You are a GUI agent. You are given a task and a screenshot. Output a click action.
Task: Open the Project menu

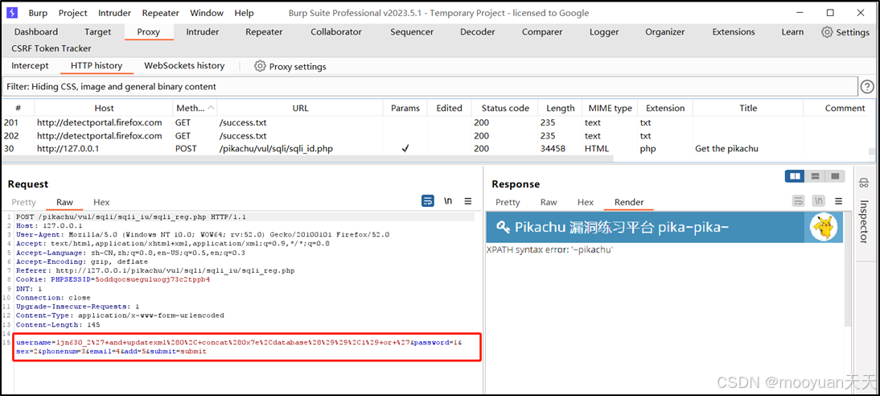[x=73, y=13]
